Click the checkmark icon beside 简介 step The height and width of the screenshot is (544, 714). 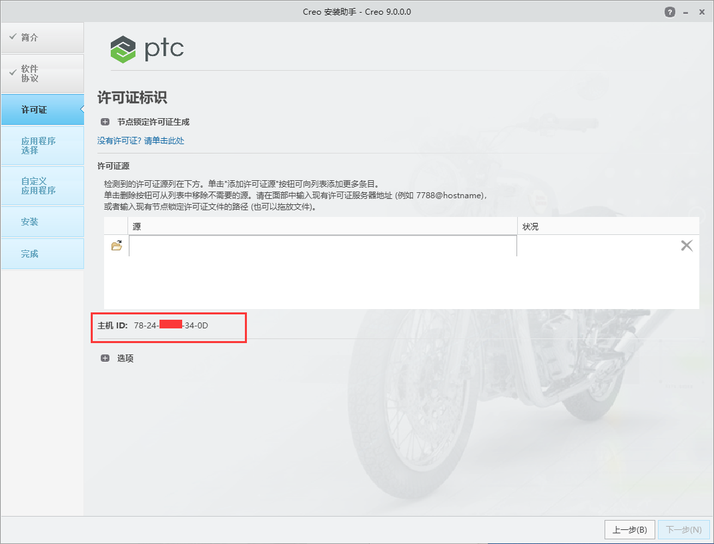[x=12, y=37]
